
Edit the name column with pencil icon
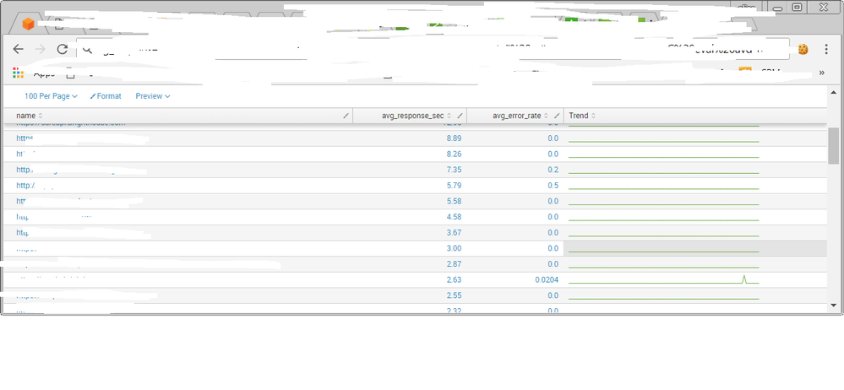click(x=346, y=116)
